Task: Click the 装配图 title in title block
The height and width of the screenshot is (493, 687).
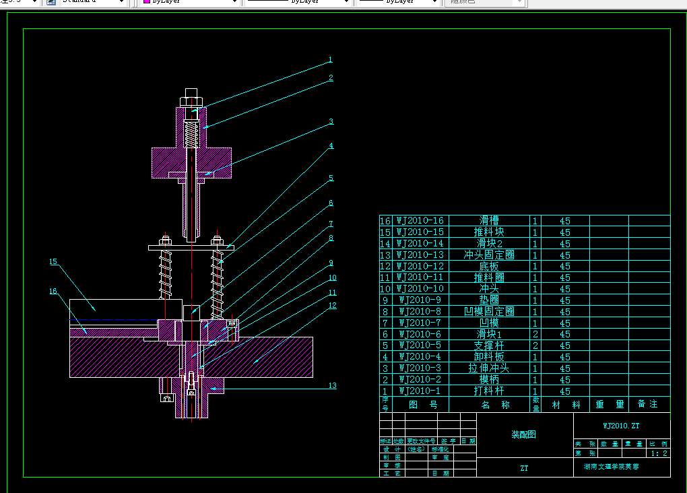Action: click(x=523, y=434)
